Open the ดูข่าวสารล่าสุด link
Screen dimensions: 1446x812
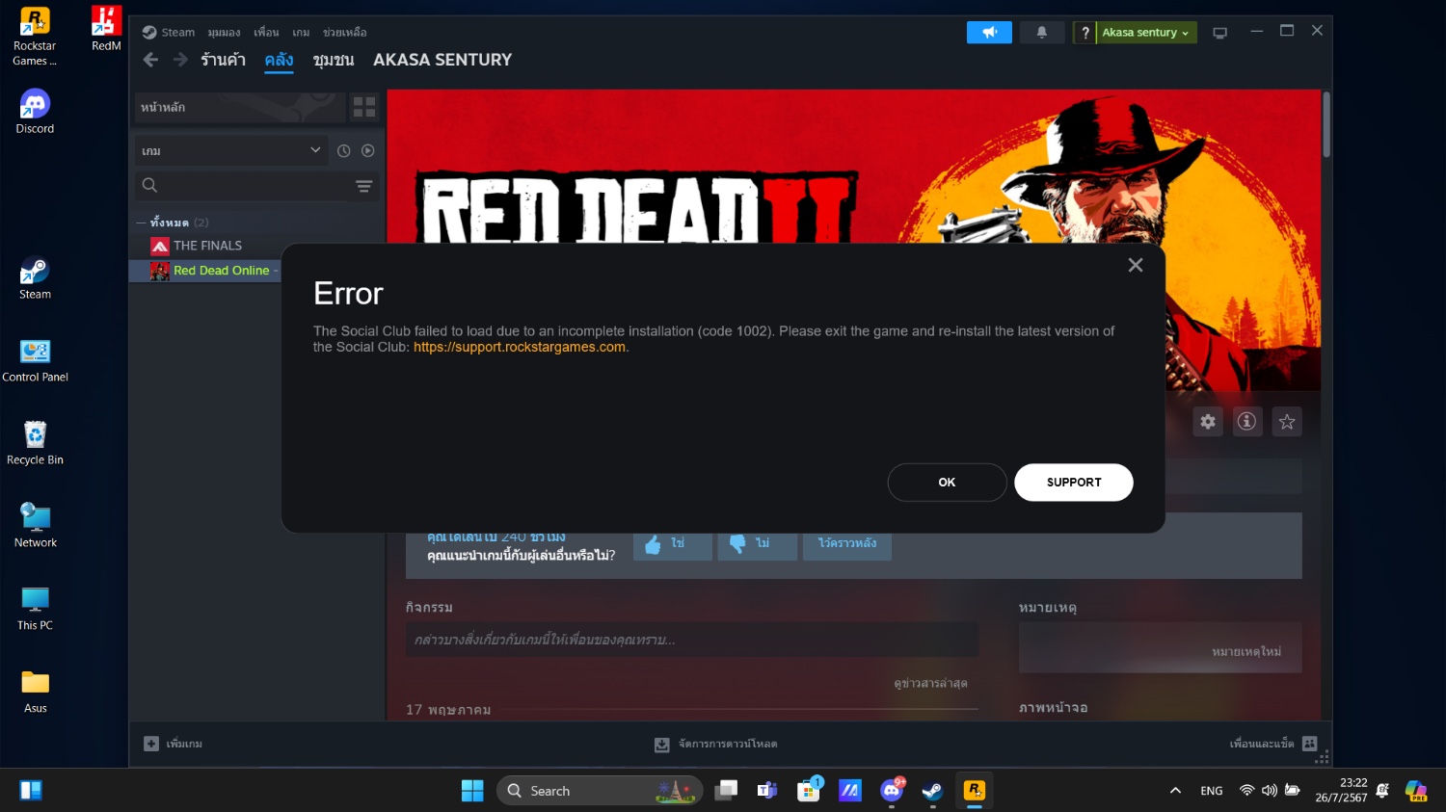(930, 684)
